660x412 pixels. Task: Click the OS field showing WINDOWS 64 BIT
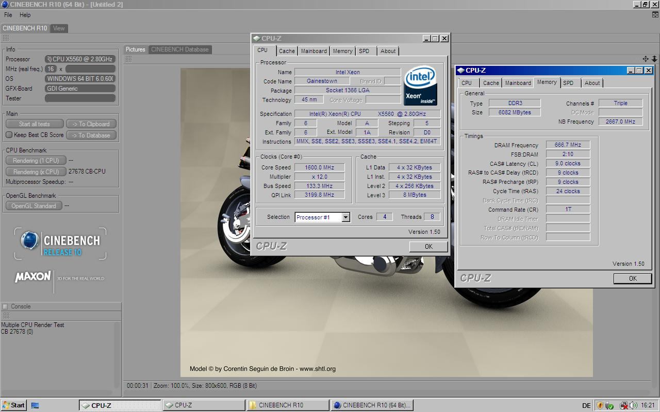point(80,79)
